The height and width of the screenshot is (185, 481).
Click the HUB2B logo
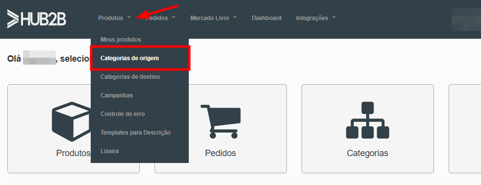click(x=36, y=19)
